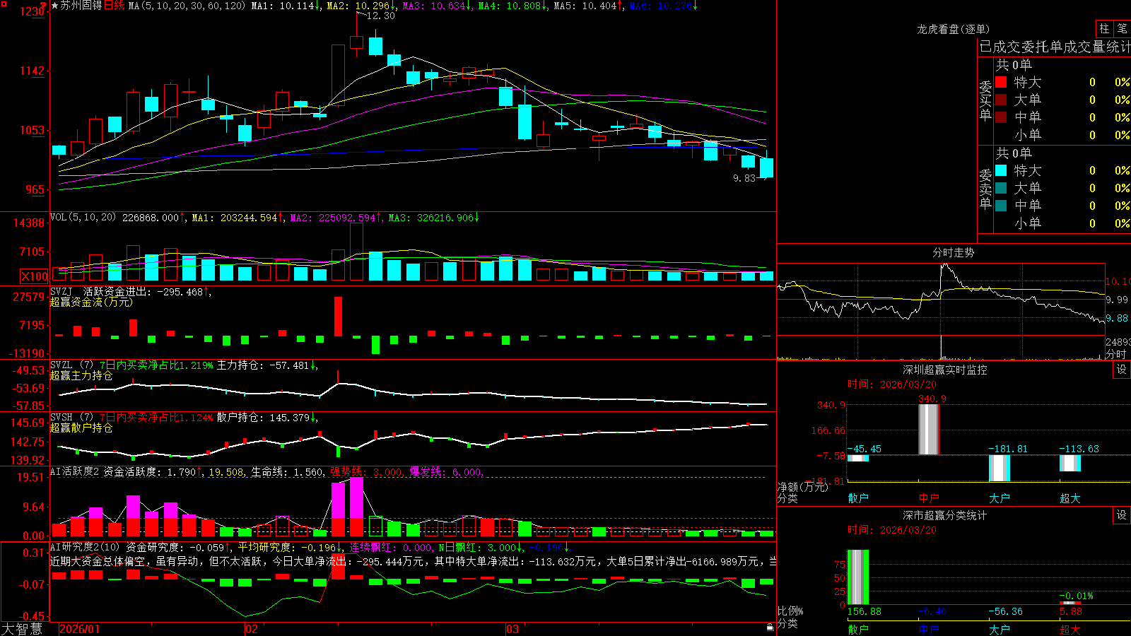Image resolution: width=1131 pixels, height=636 pixels.
Task: Click the SVZL (7) indicator label
Action: (71, 365)
